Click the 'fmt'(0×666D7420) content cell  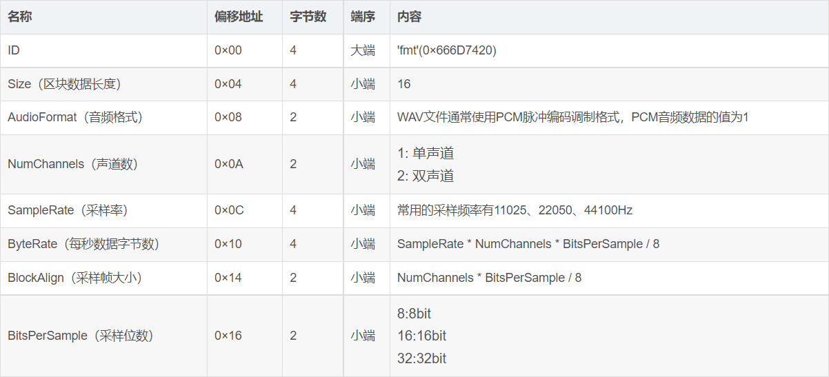pyautogui.click(x=446, y=50)
